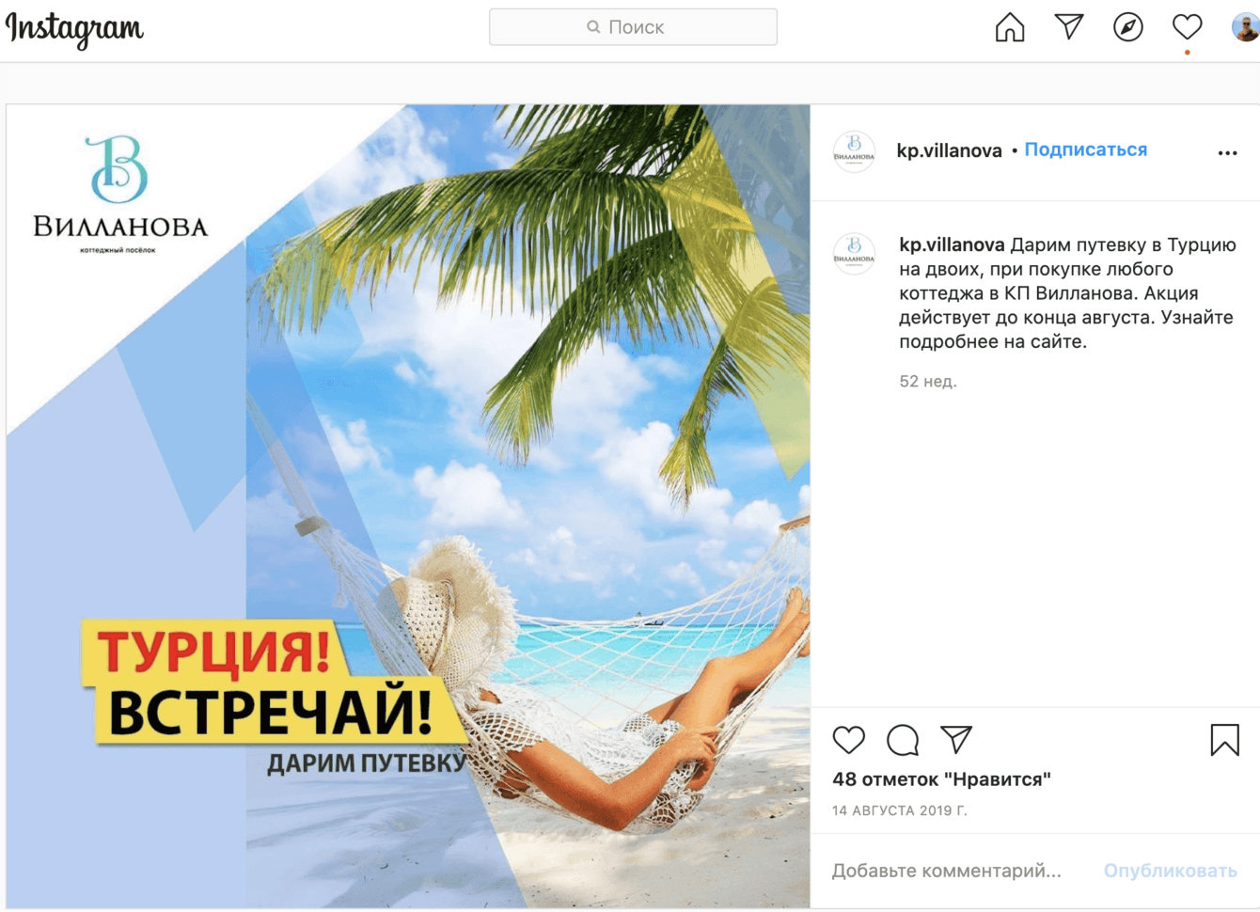Screen dimensions: 1260x912
Task: Click the Добавьте комментарий input field
Action: pyautogui.click(x=947, y=871)
